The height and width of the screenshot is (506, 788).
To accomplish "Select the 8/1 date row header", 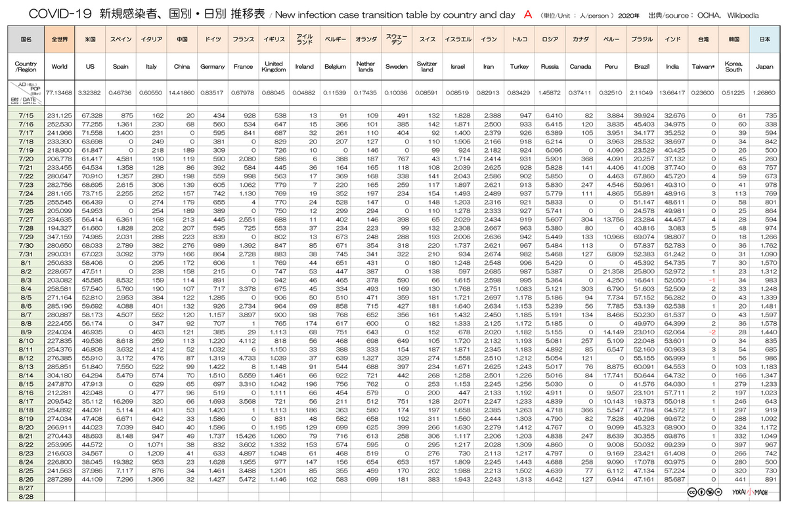I will (26, 262).
